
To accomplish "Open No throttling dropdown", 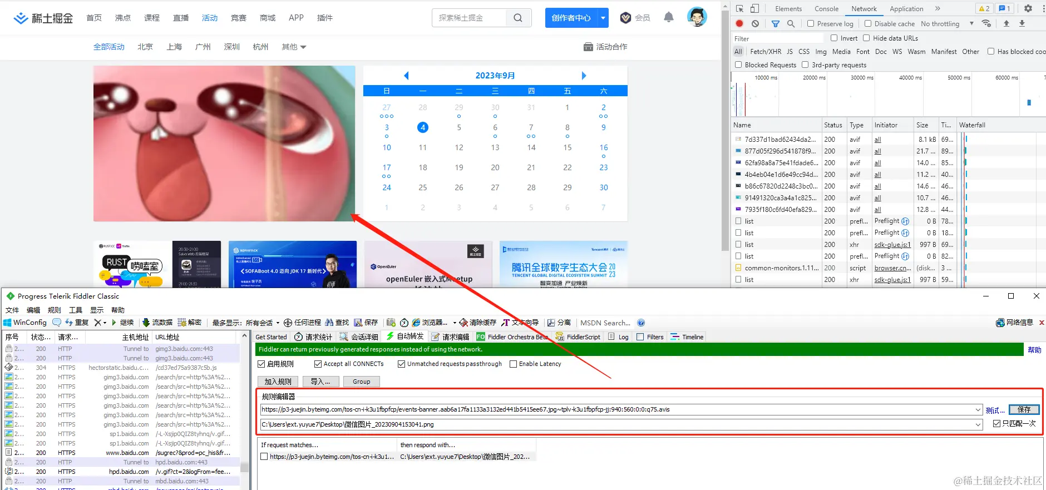I will coord(947,23).
